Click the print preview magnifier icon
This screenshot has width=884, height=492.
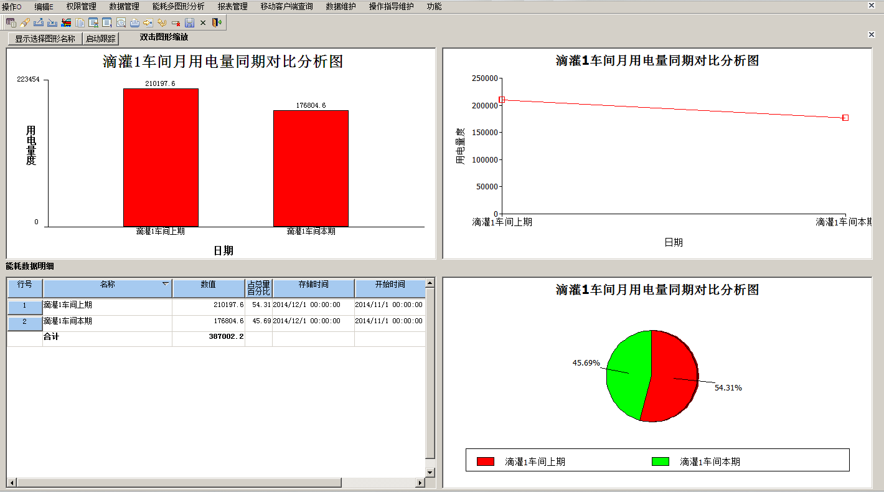pos(121,23)
